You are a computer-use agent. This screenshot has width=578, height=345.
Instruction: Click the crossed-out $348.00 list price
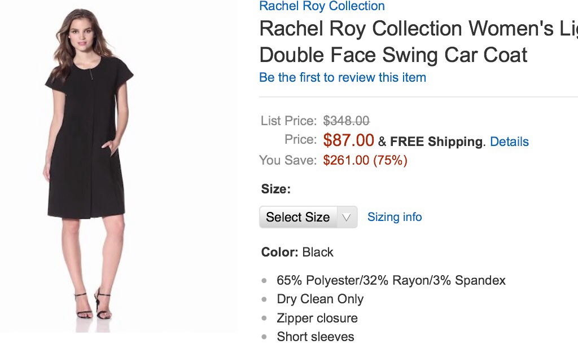[346, 121]
